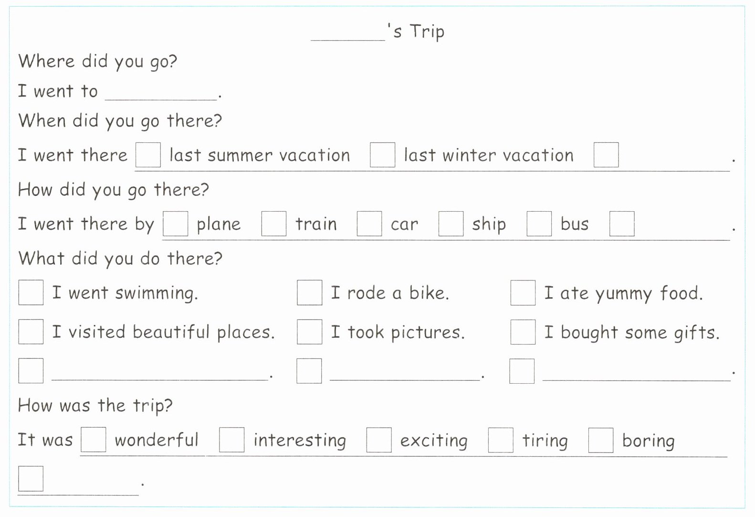755x517 pixels.
Task: Select the 'boring' checkbox
Action: pos(600,440)
